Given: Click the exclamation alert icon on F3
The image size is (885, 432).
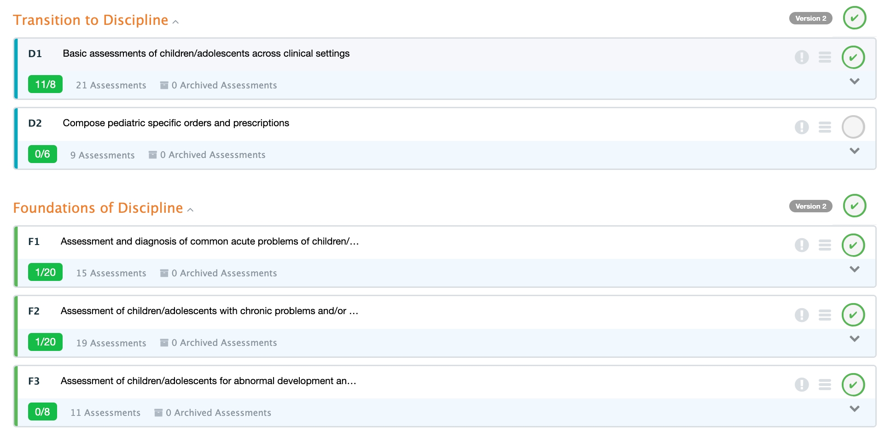Looking at the screenshot, I should pyautogui.click(x=802, y=385).
